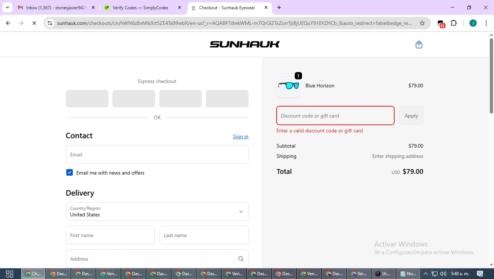Image resolution: width=494 pixels, height=279 pixels.
Task: Close the Gmail Inbox tab
Action: coord(93,7)
